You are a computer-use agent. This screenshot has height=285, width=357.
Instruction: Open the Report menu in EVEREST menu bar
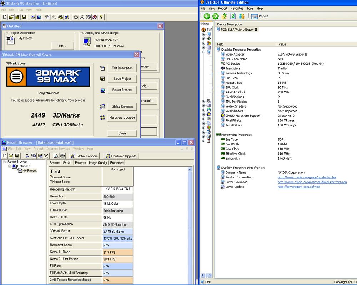pyautogui.click(x=222, y=9)
